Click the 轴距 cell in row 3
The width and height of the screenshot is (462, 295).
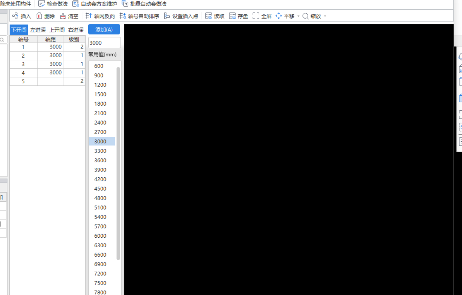pyautogui.click(x=50, y=64)
